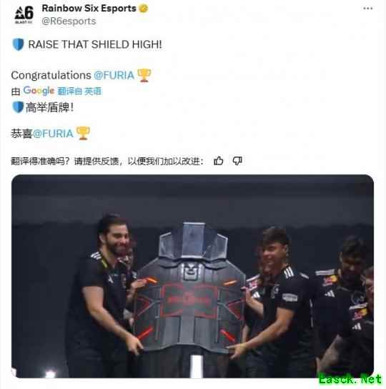The height and width of the screenshot is (389, 386).
Task: Click the blue shield emoji before RAISE THAT SHIELD
Action: 18,44
